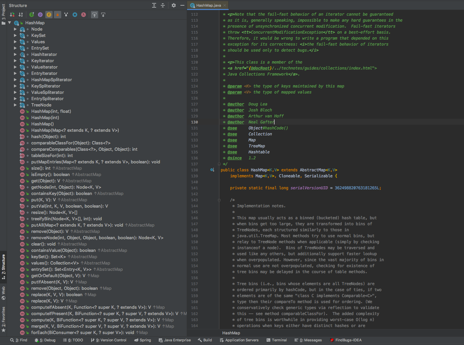Open the Spring tool window
Viewport: 464px width, 345px height.
[x=142, y=340]
